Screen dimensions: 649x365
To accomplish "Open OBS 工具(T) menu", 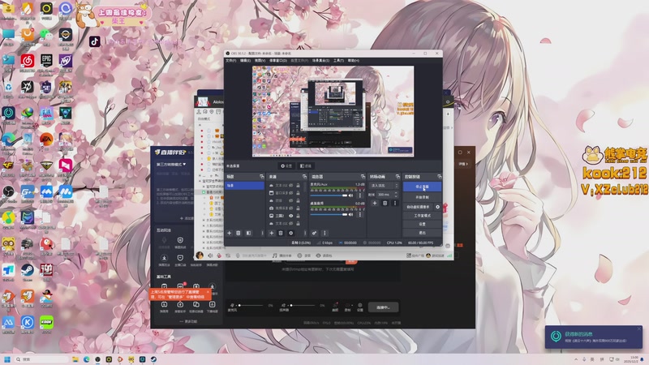I will [x=338, y=60].
